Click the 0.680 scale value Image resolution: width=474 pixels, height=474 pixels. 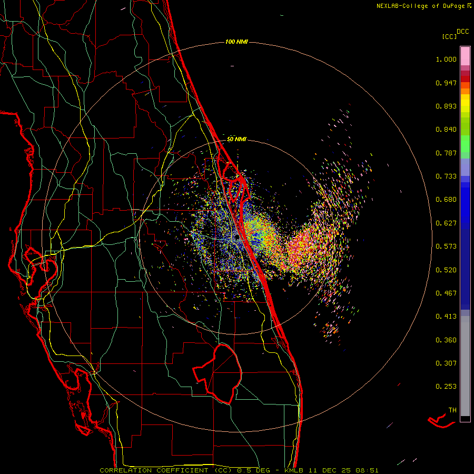446,200
